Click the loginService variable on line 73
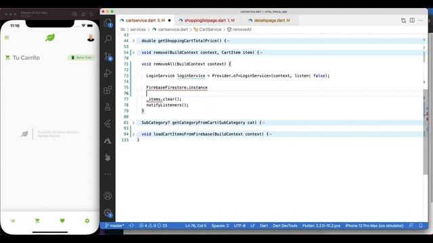The image size is (433, 243). click(x=191, y=76)
